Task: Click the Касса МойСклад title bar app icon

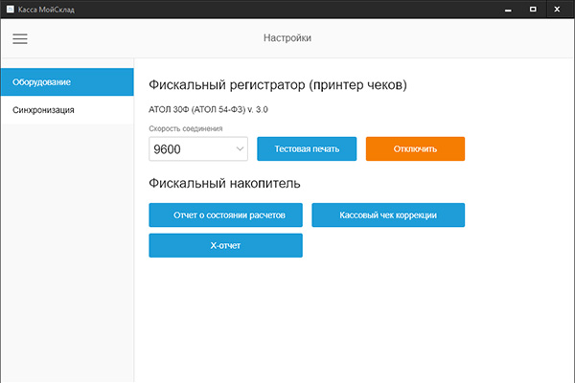Action: (11, 10)
